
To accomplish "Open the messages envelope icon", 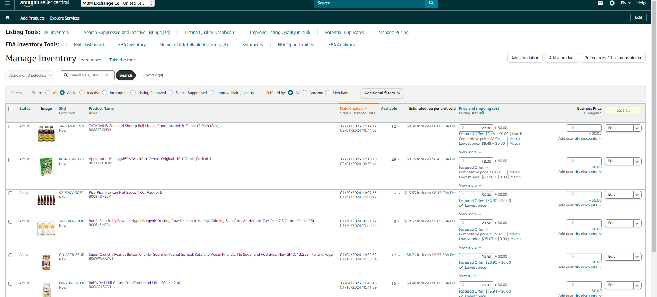I will (x=600, y=3).
